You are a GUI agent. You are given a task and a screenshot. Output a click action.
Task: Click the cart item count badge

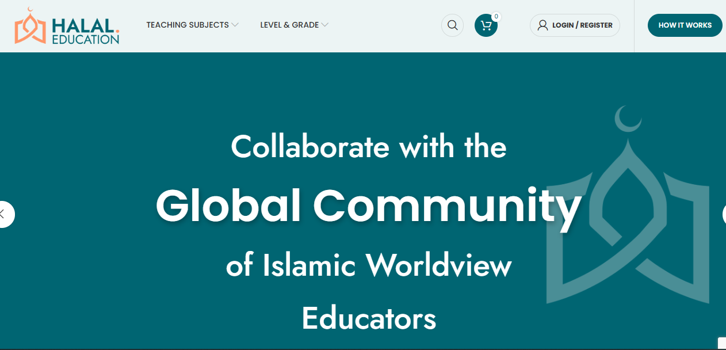click(x=496, y=17)
